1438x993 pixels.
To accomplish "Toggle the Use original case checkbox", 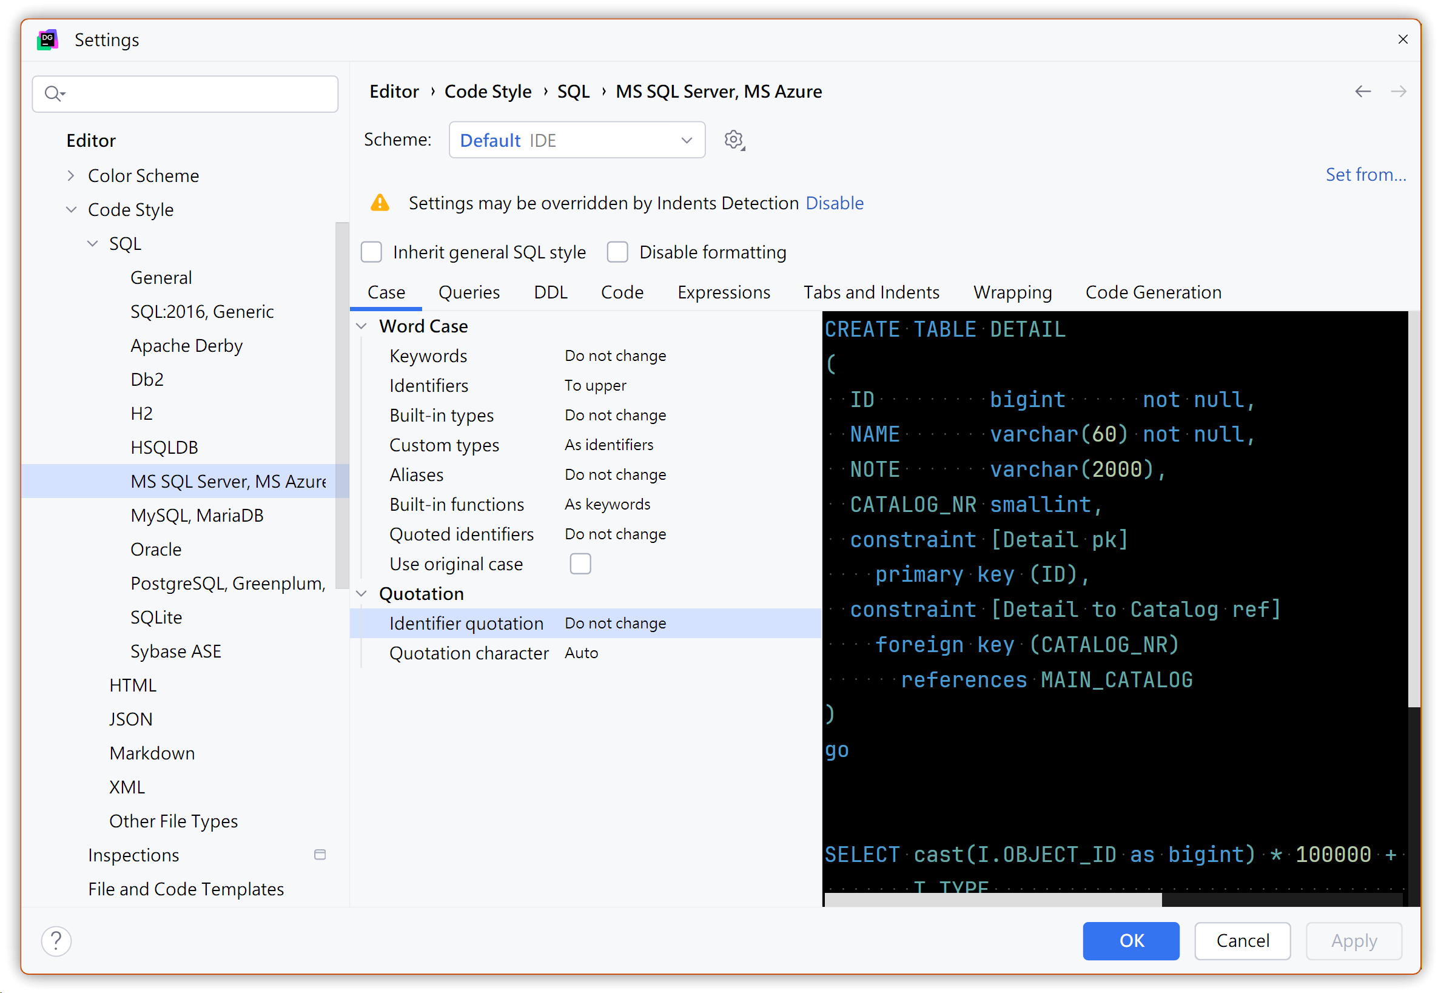I will [580, 564].
